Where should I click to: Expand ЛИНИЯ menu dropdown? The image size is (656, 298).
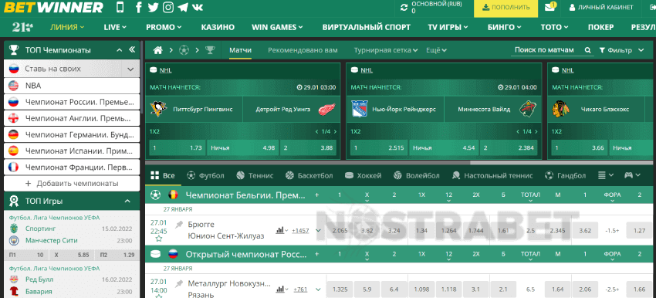[x=67, y=27]
